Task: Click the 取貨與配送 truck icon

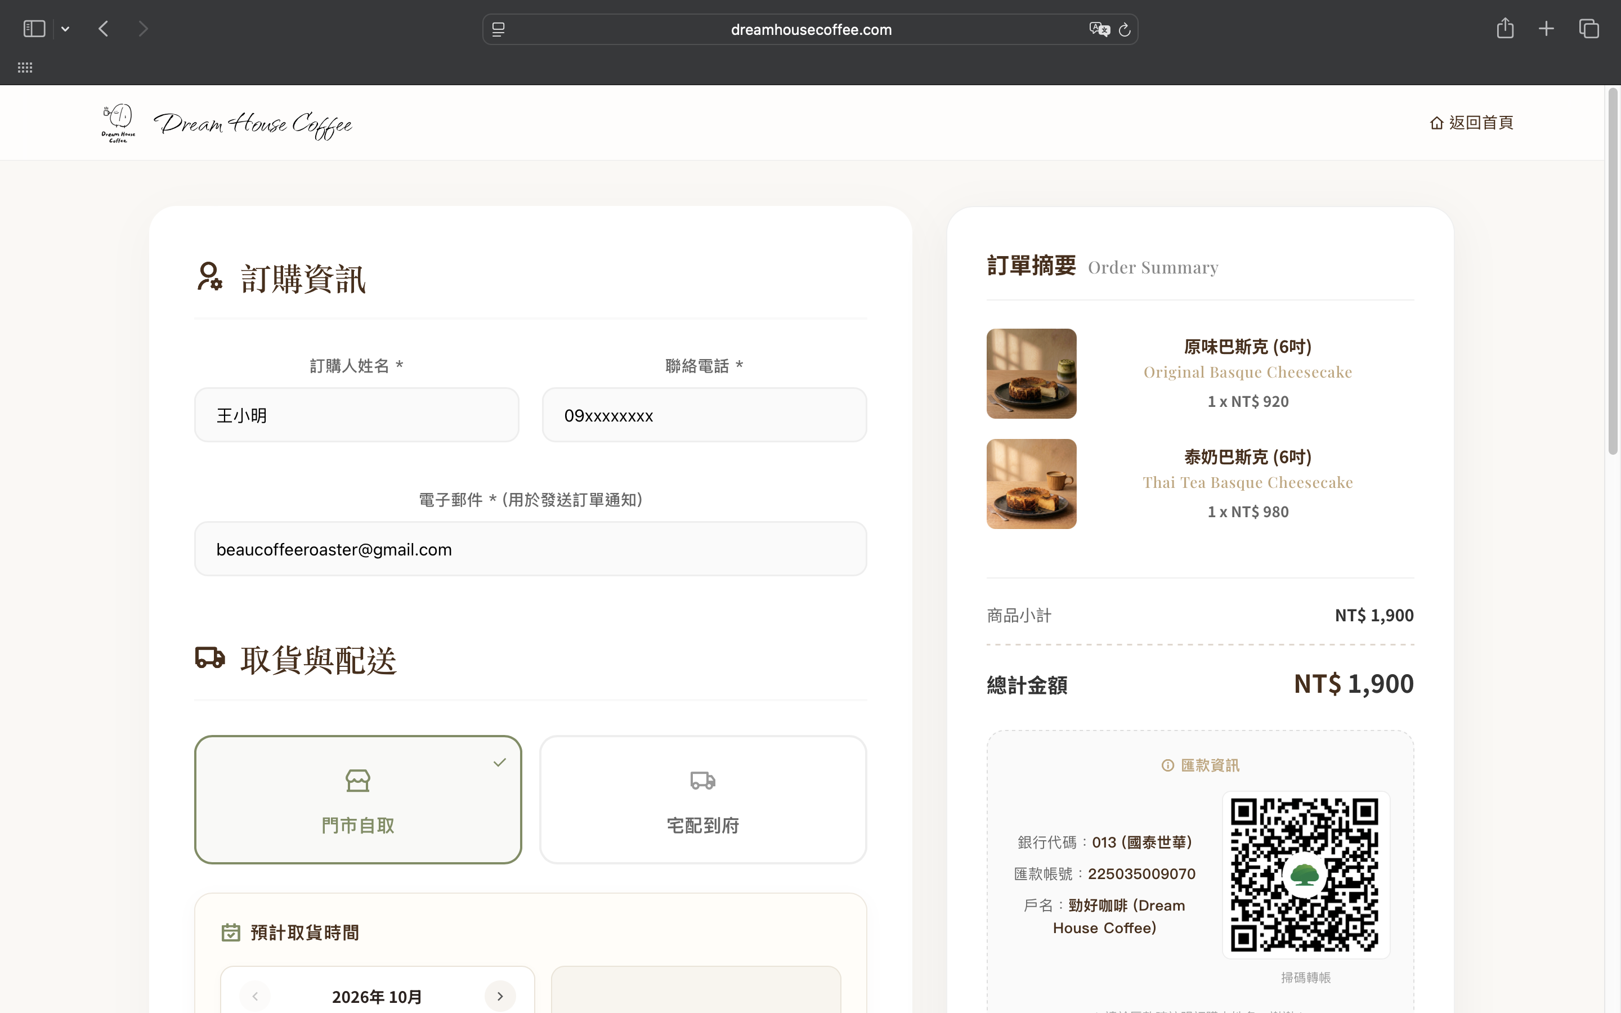Action: [209, 658]
